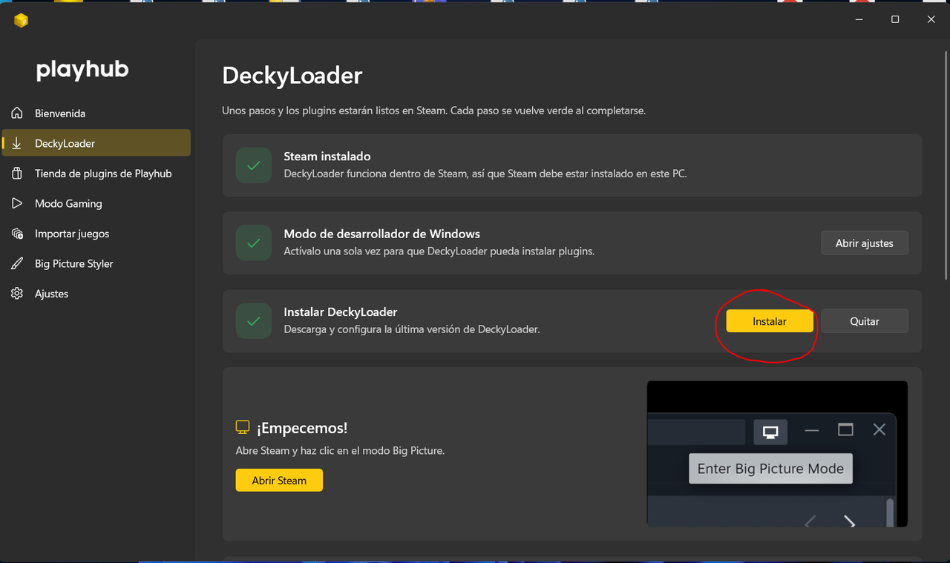
Task: Open the Bienvenida home page
Action: click(x=96, y=113)
